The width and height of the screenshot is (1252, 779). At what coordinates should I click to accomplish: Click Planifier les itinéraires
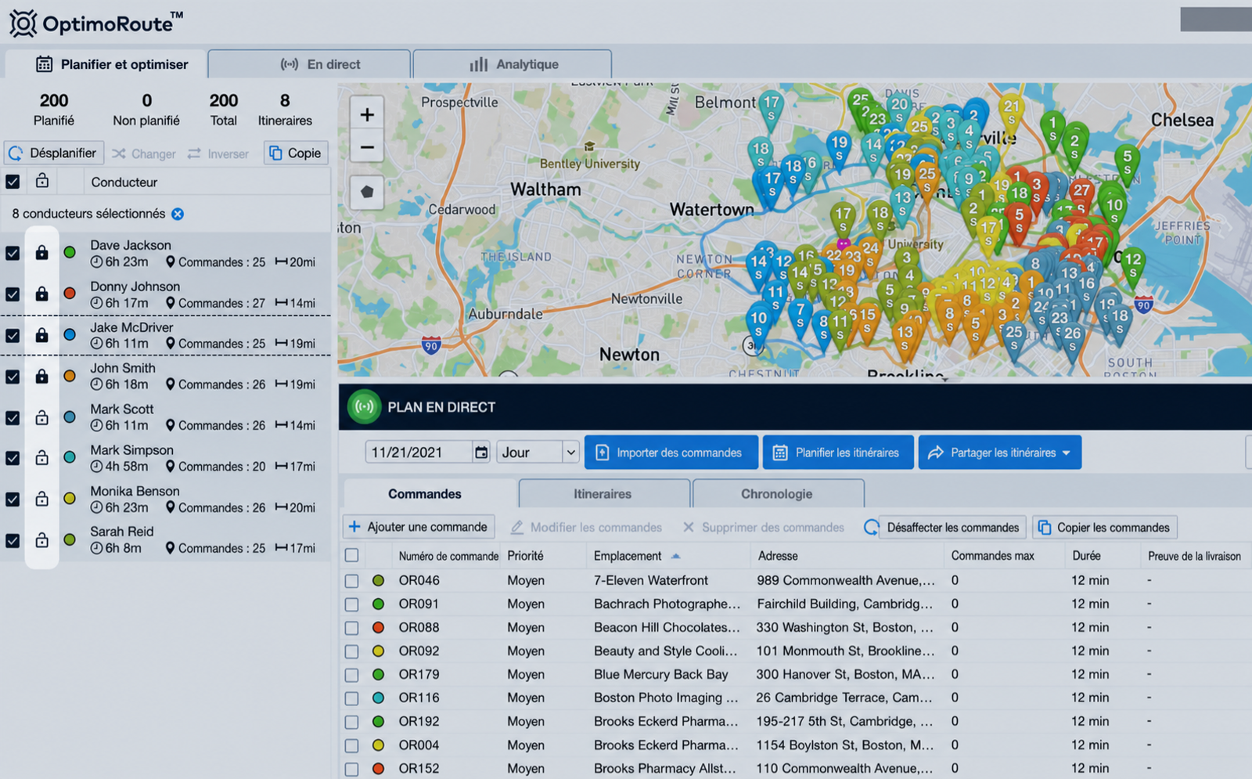tap(838, 453)
